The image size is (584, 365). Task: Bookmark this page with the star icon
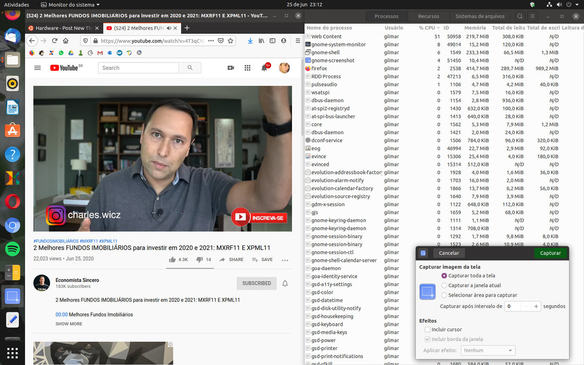click(231, 41)
